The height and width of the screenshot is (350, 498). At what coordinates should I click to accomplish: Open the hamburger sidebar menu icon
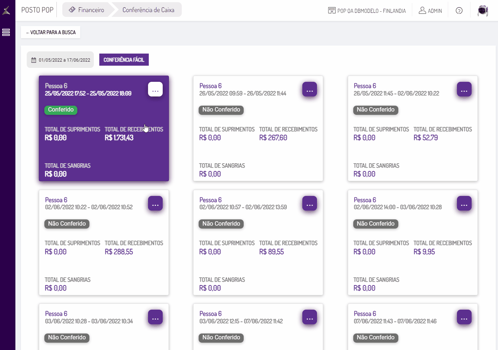6,32
